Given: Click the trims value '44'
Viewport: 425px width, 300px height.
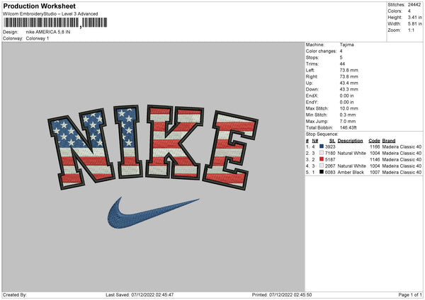Looking at the screenshot, I should click(x=342, y=64).
